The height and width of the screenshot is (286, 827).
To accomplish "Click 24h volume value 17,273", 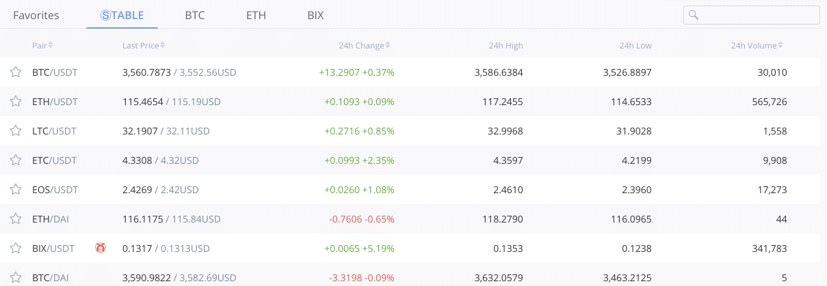I will pyautogui.click(x=772, y=190).
